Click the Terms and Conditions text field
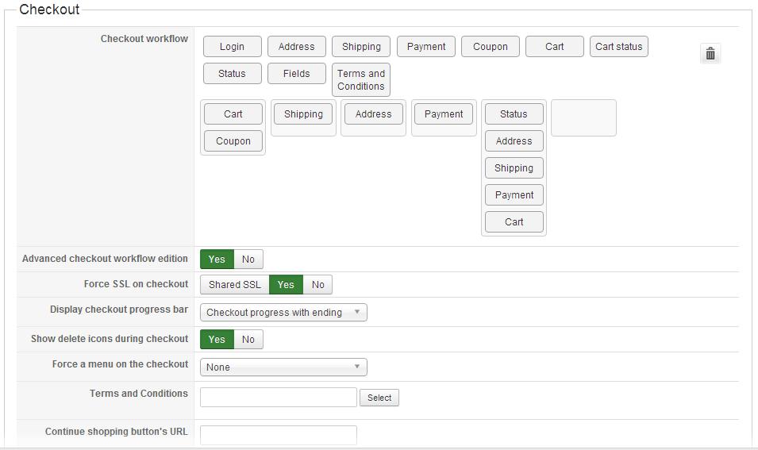The width and height of the screenshot is (758, 450). click(x=278, y=398)
